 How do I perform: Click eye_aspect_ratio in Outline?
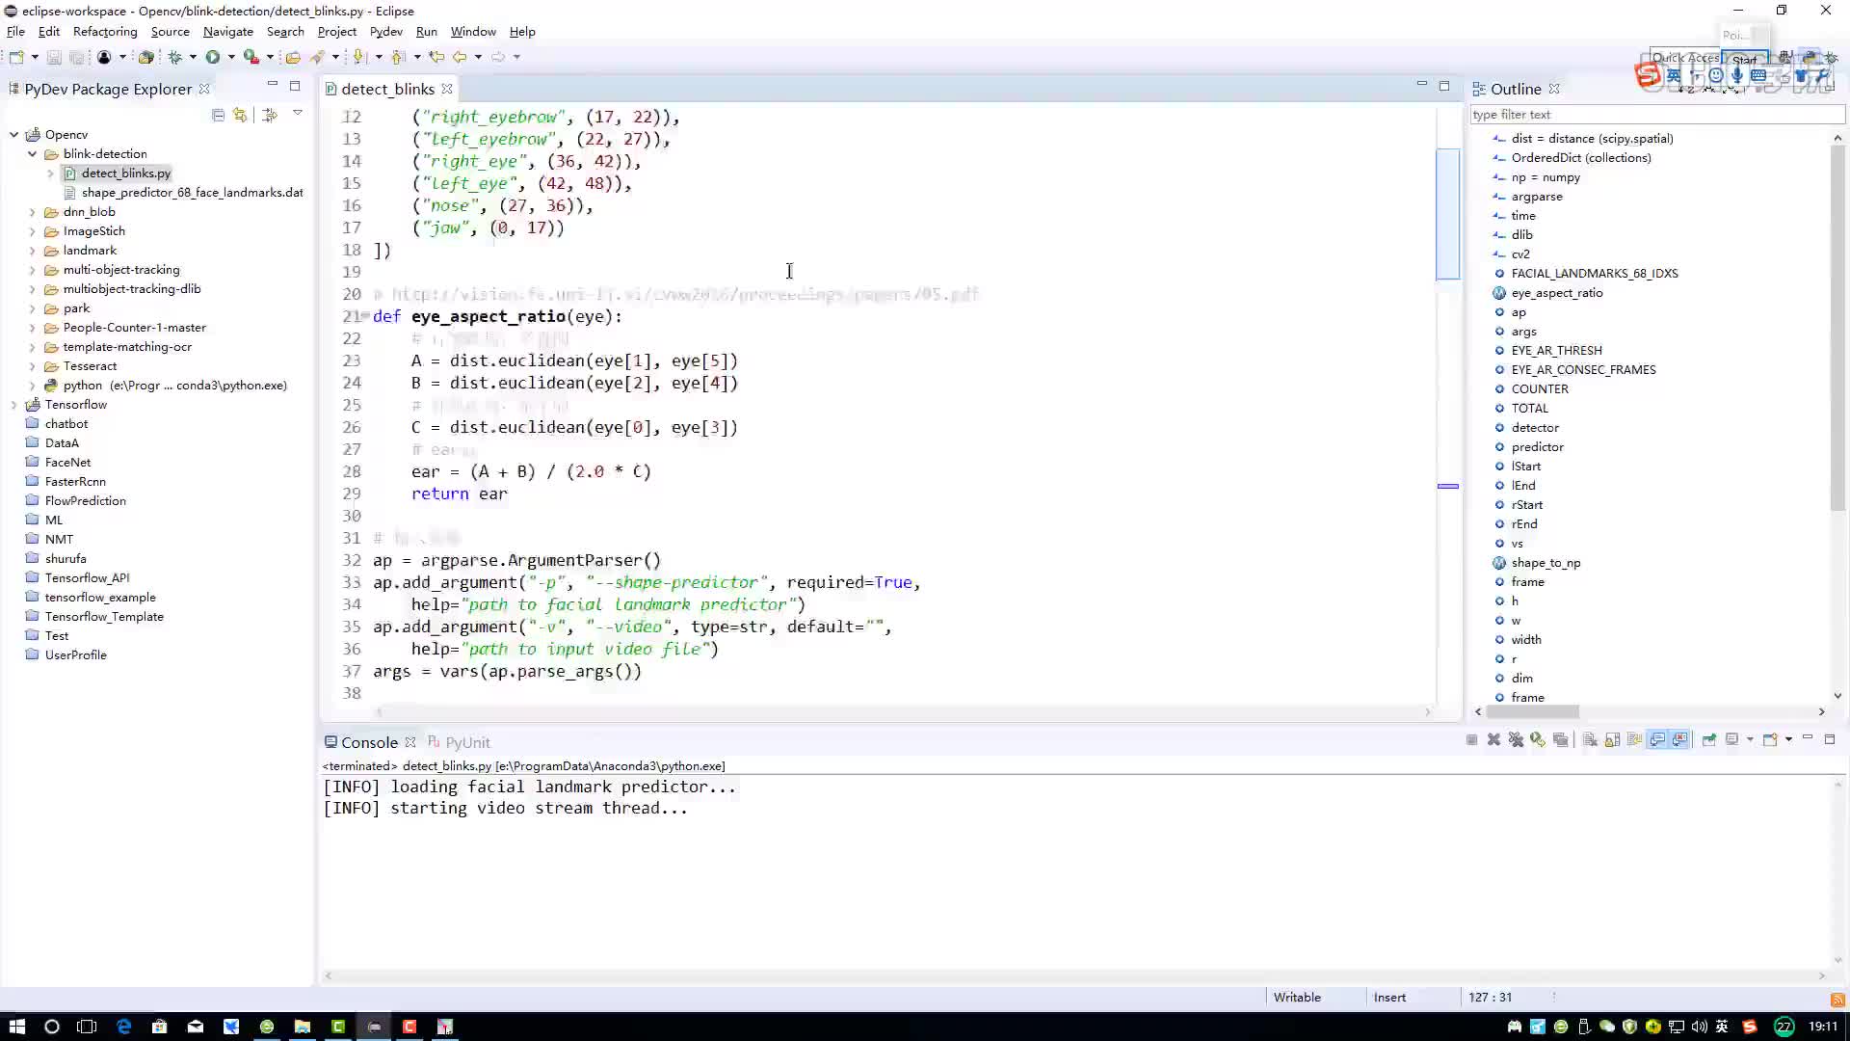(1556, 293)
